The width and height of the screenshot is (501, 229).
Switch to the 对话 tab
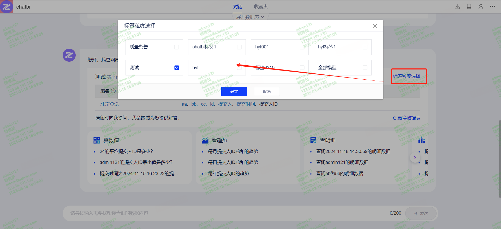[238, 7]
